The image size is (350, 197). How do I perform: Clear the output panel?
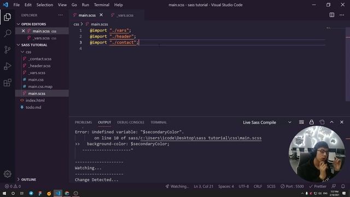point(301,122)
